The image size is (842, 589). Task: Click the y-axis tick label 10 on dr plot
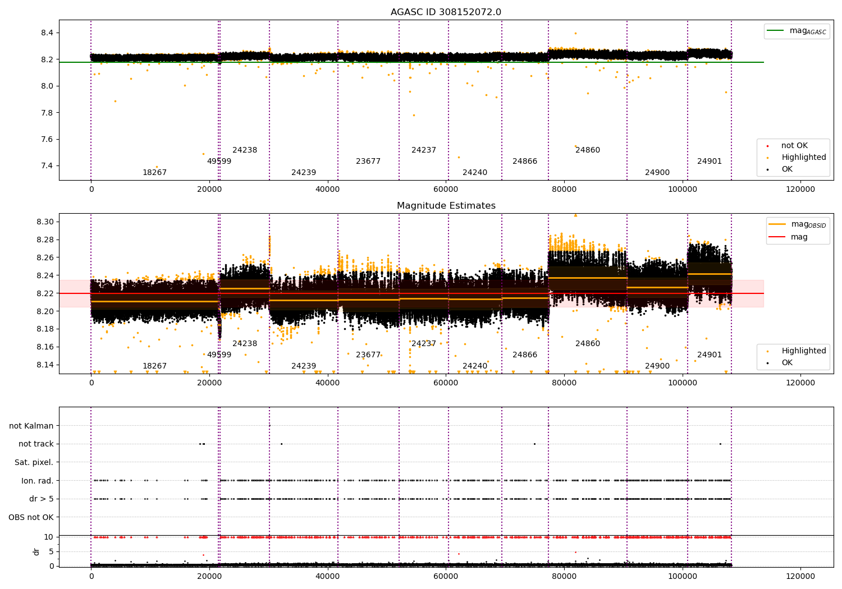coord(49,537)
